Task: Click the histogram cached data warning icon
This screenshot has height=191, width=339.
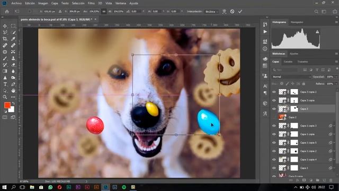Action: (317, 32)
